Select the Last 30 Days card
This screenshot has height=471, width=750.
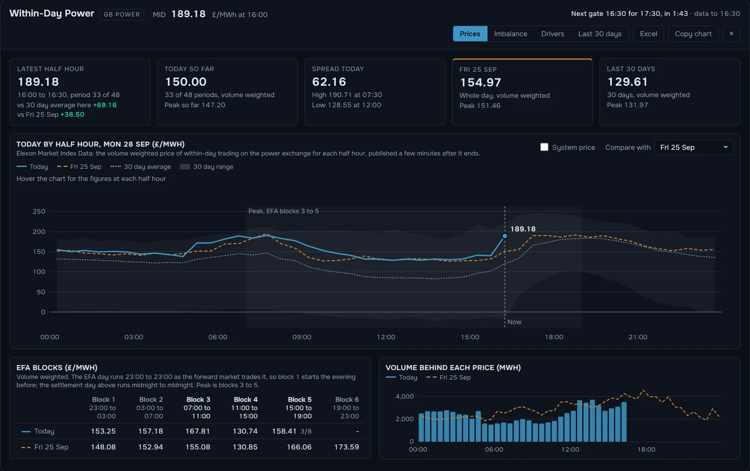[x=670, y=92]
